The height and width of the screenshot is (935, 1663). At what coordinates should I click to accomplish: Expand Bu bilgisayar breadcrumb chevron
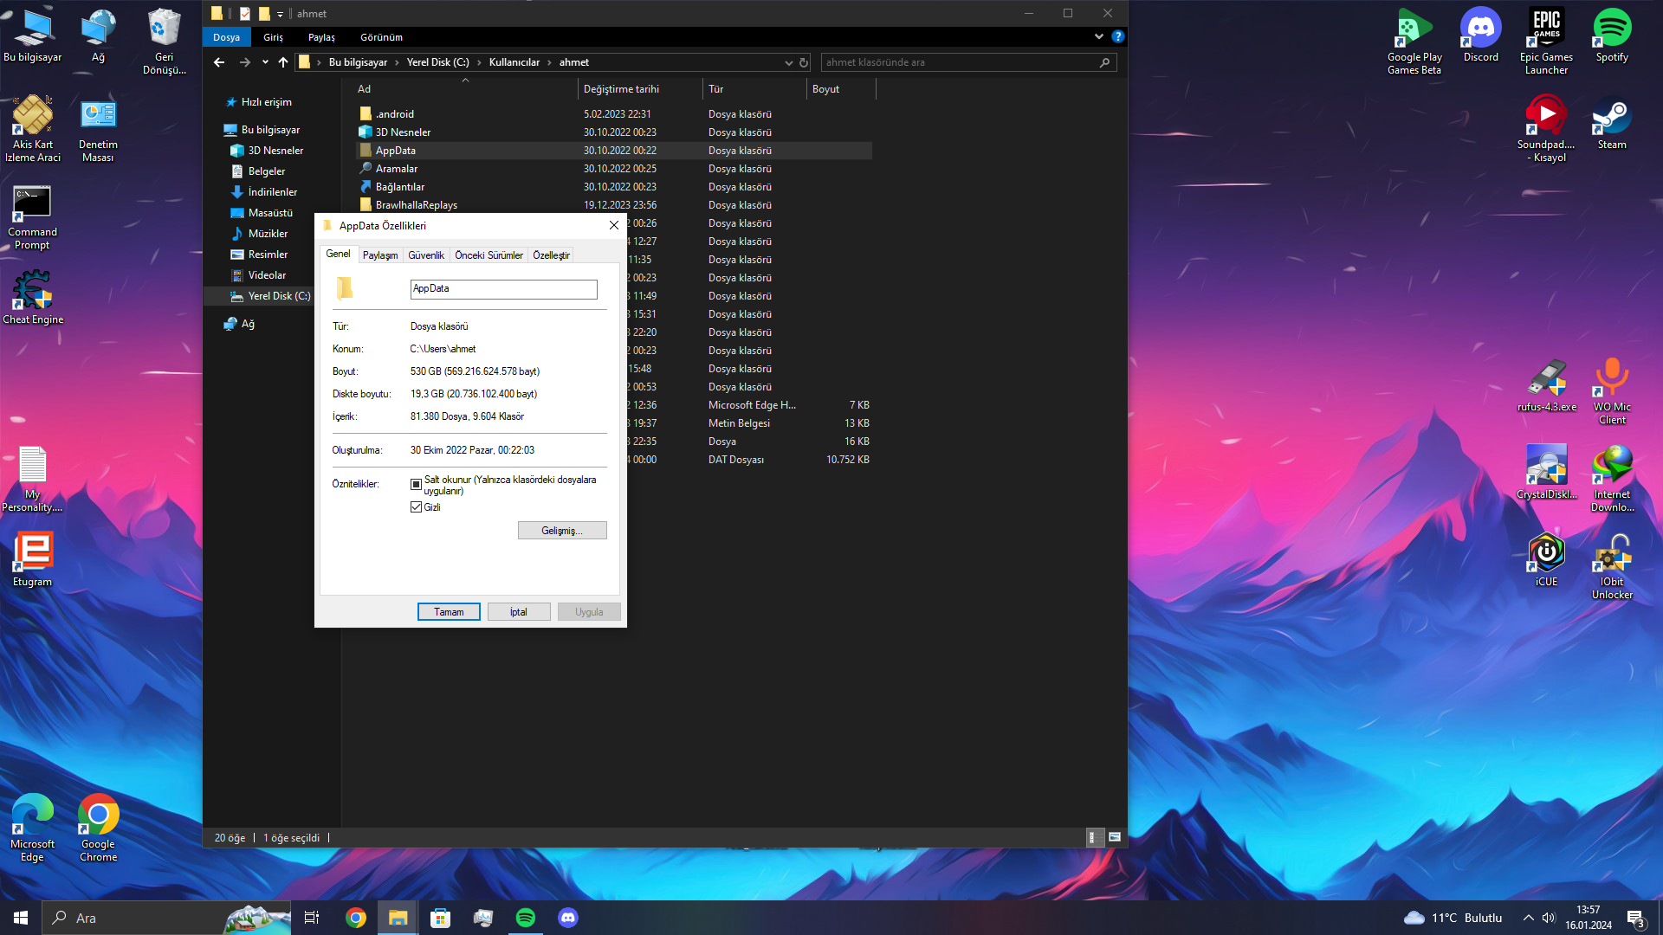397,62
